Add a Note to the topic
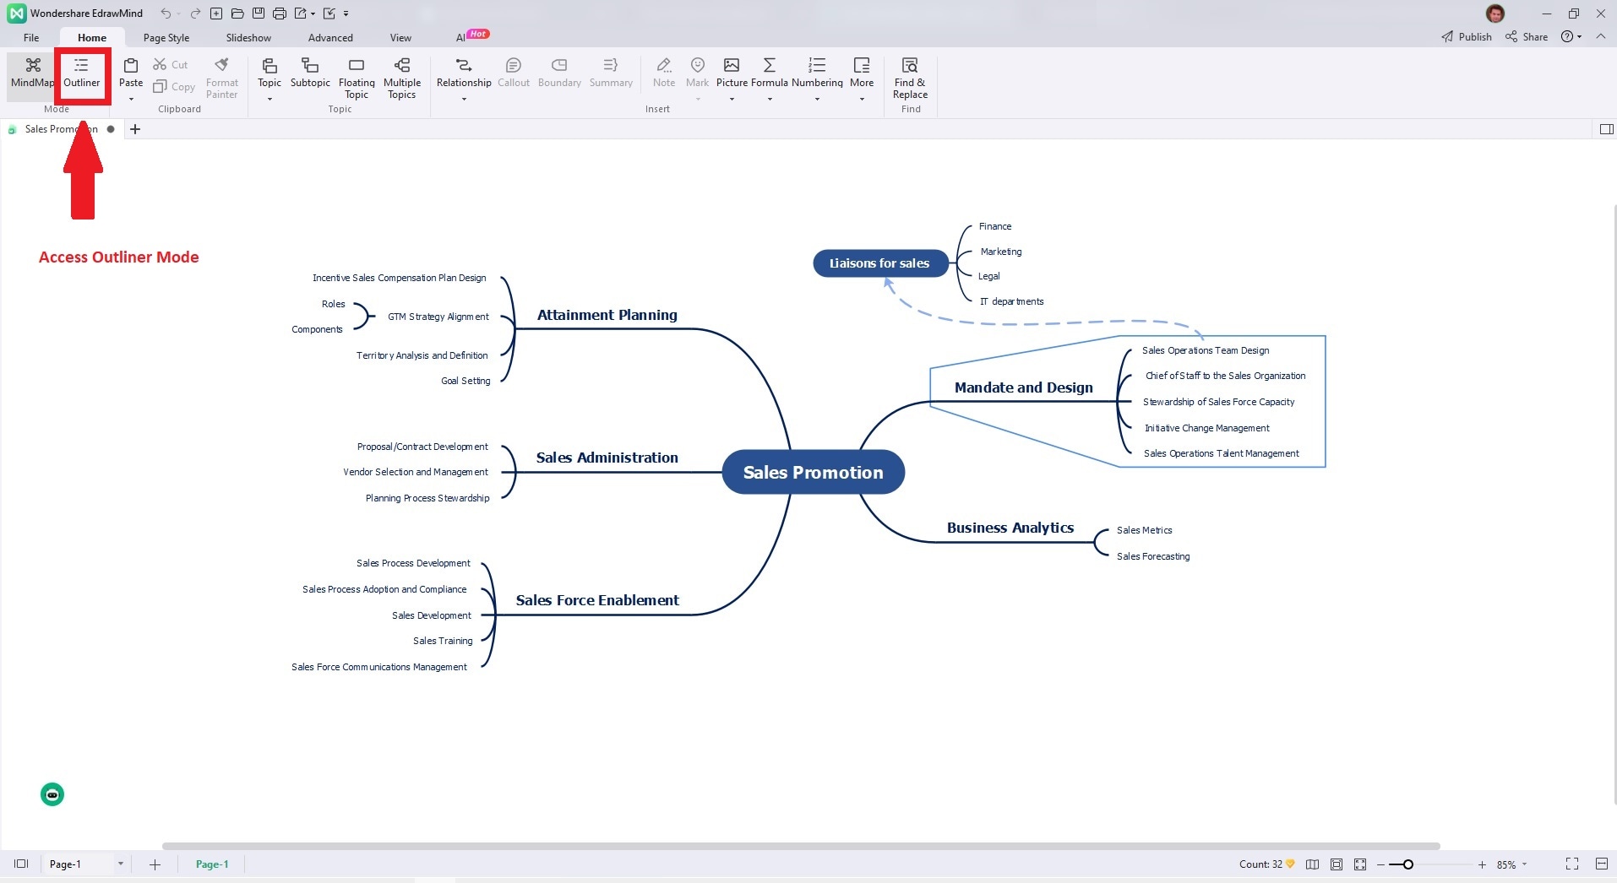1617x883 pixels. click(664, 73)
